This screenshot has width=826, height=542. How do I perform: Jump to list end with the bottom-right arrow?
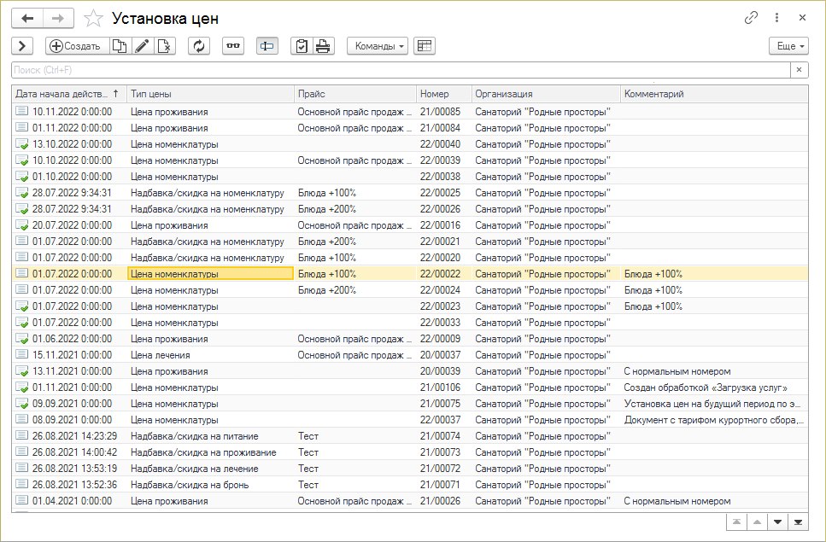(x=798, y=522)
